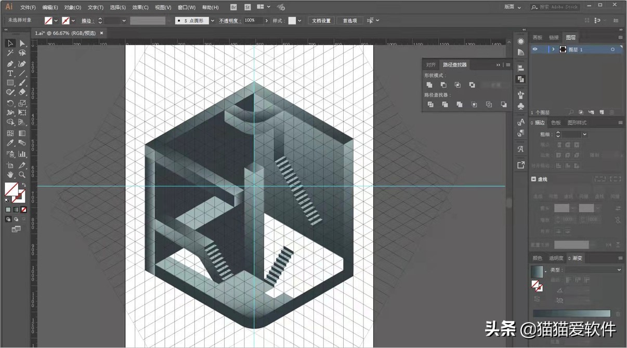
Task: Click the Direct Selection tool
Action: click(22, 43)
